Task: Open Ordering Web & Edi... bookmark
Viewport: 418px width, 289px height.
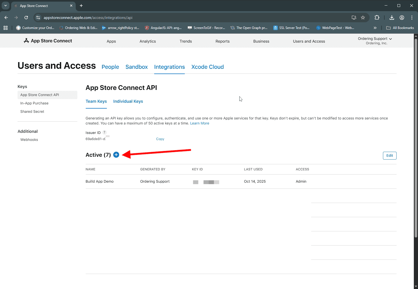Action: (78, 28)
